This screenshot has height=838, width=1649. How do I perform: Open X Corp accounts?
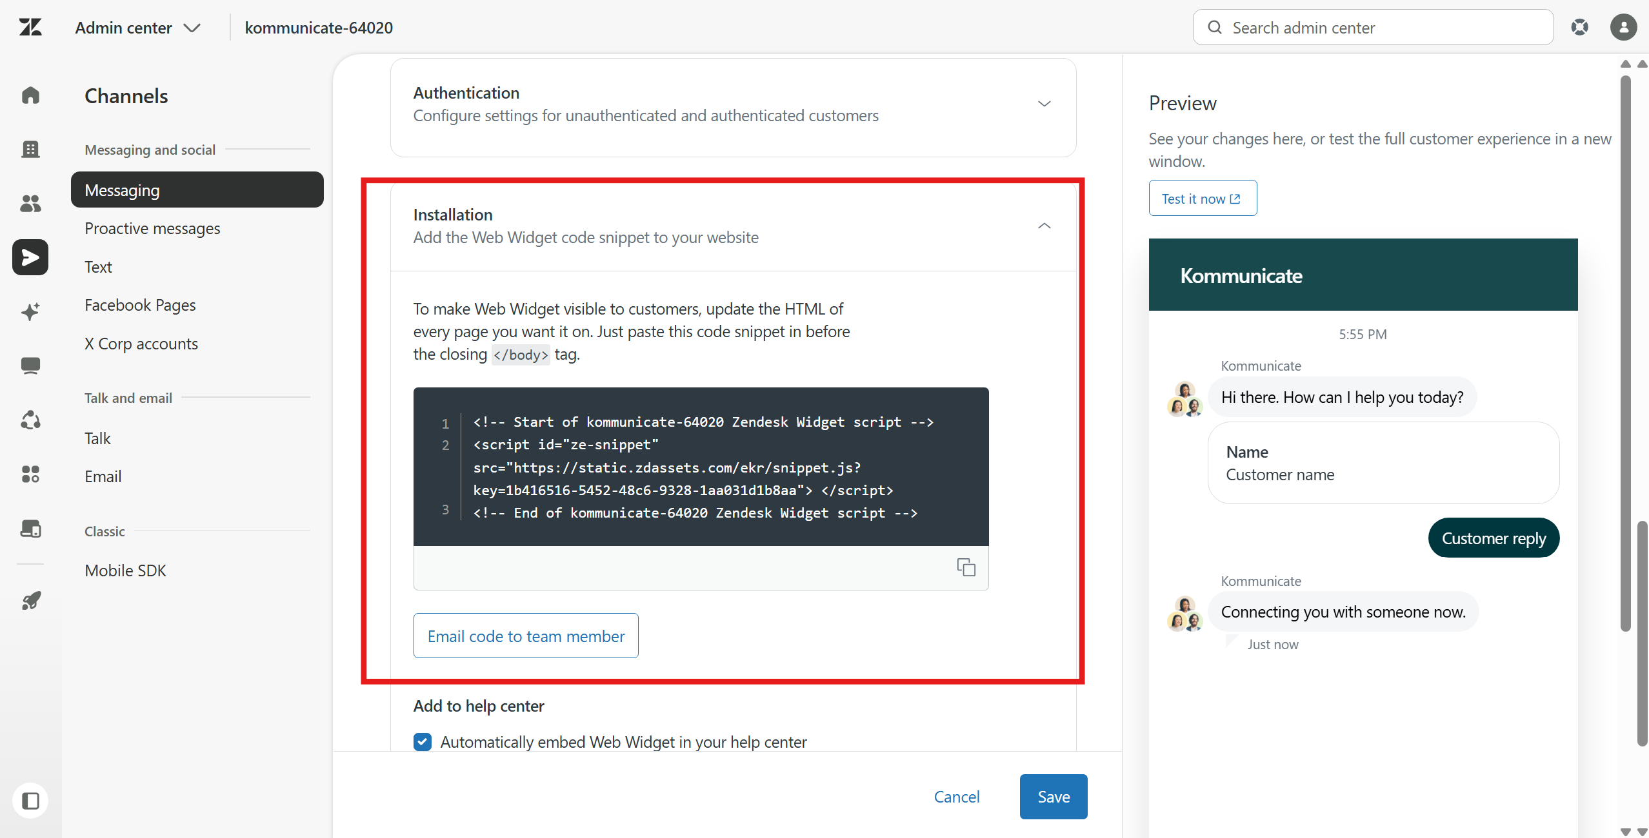click(141, 344)
